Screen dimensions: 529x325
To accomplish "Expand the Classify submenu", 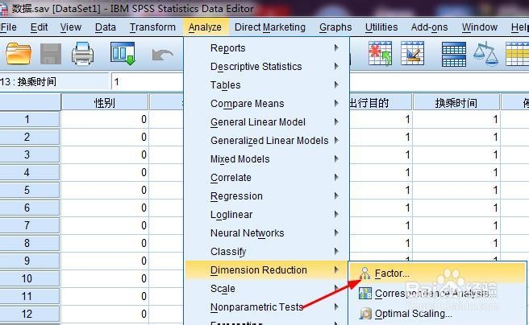I will [267, 251].
